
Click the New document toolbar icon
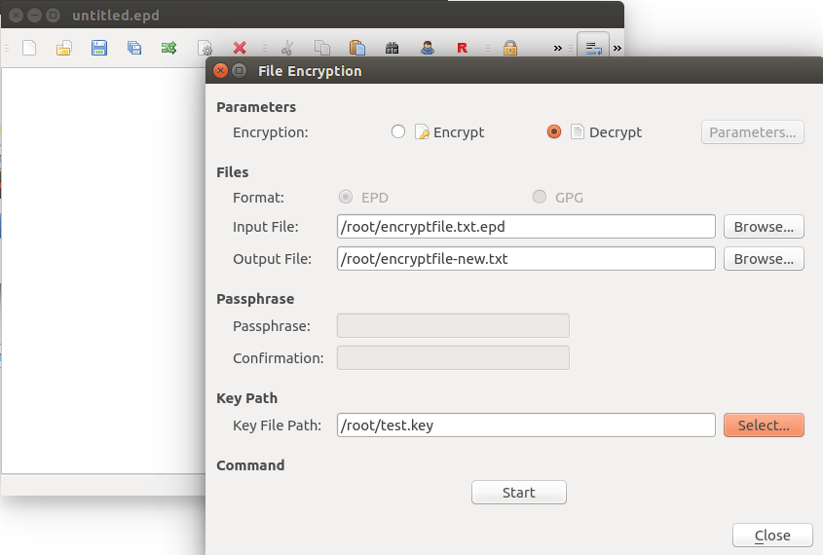(29, 47)
